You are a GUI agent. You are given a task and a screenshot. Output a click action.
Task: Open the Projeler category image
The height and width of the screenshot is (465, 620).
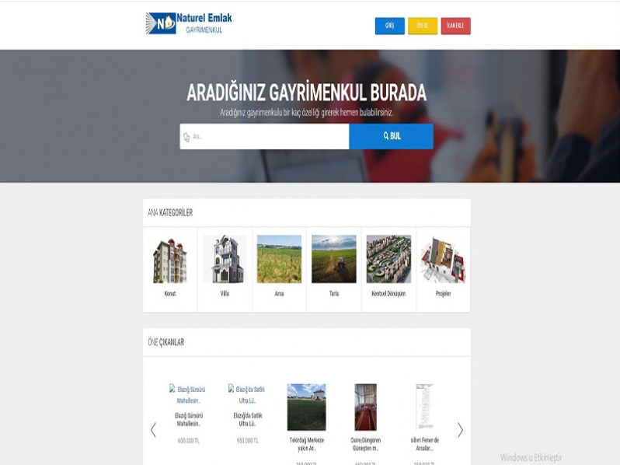pos(444,260)
